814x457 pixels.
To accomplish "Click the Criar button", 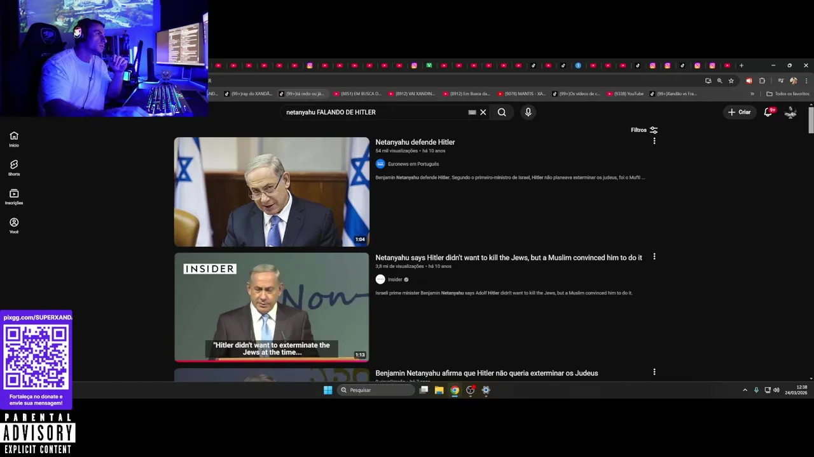I will 740,112.
